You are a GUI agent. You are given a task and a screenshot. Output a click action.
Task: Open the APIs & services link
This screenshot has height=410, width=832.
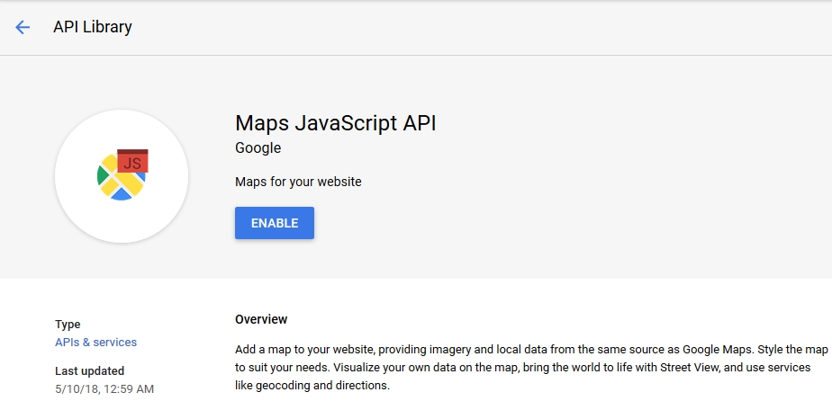96,342
